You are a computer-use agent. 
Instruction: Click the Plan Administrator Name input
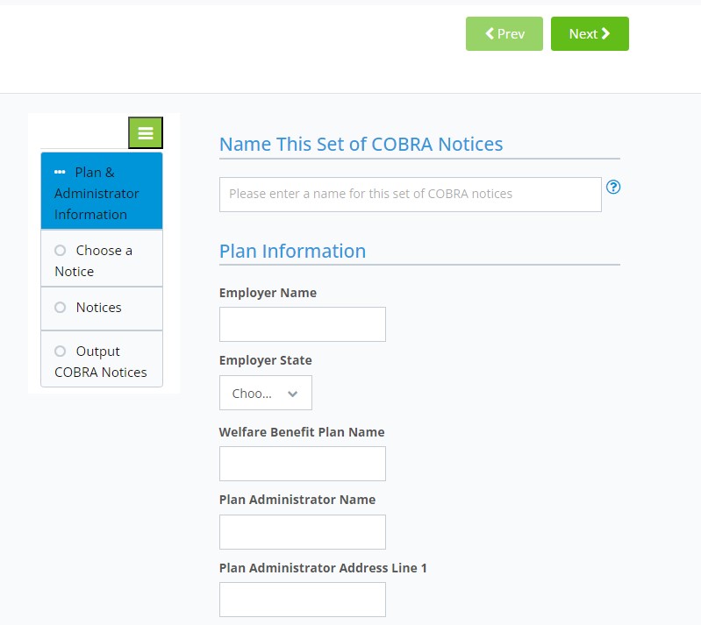click(302, 532)
